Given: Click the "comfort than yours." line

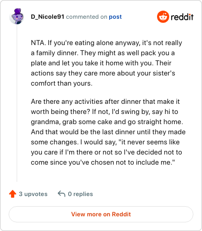Looking at the screenshot, I should [62, 84].
